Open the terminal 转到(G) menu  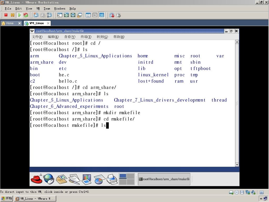[102, 37]
